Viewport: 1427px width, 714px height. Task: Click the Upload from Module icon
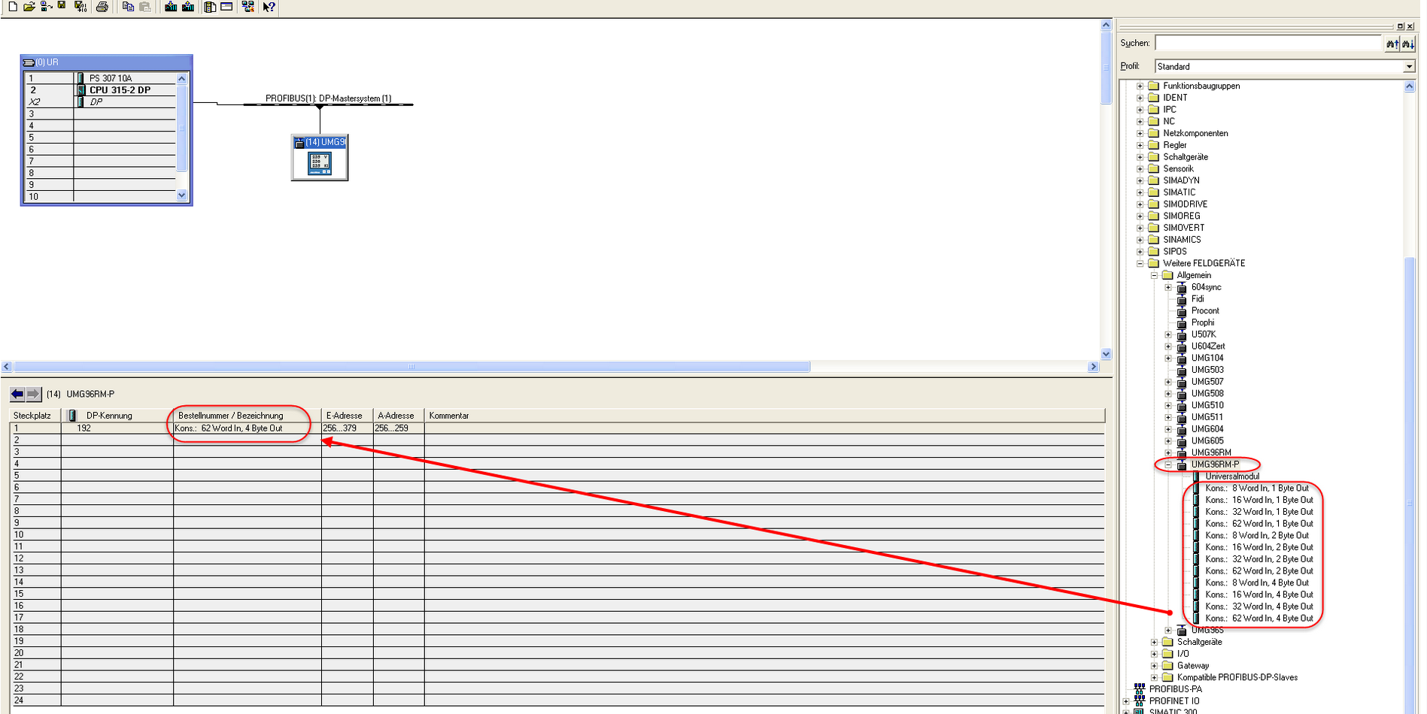coord(188,7)
